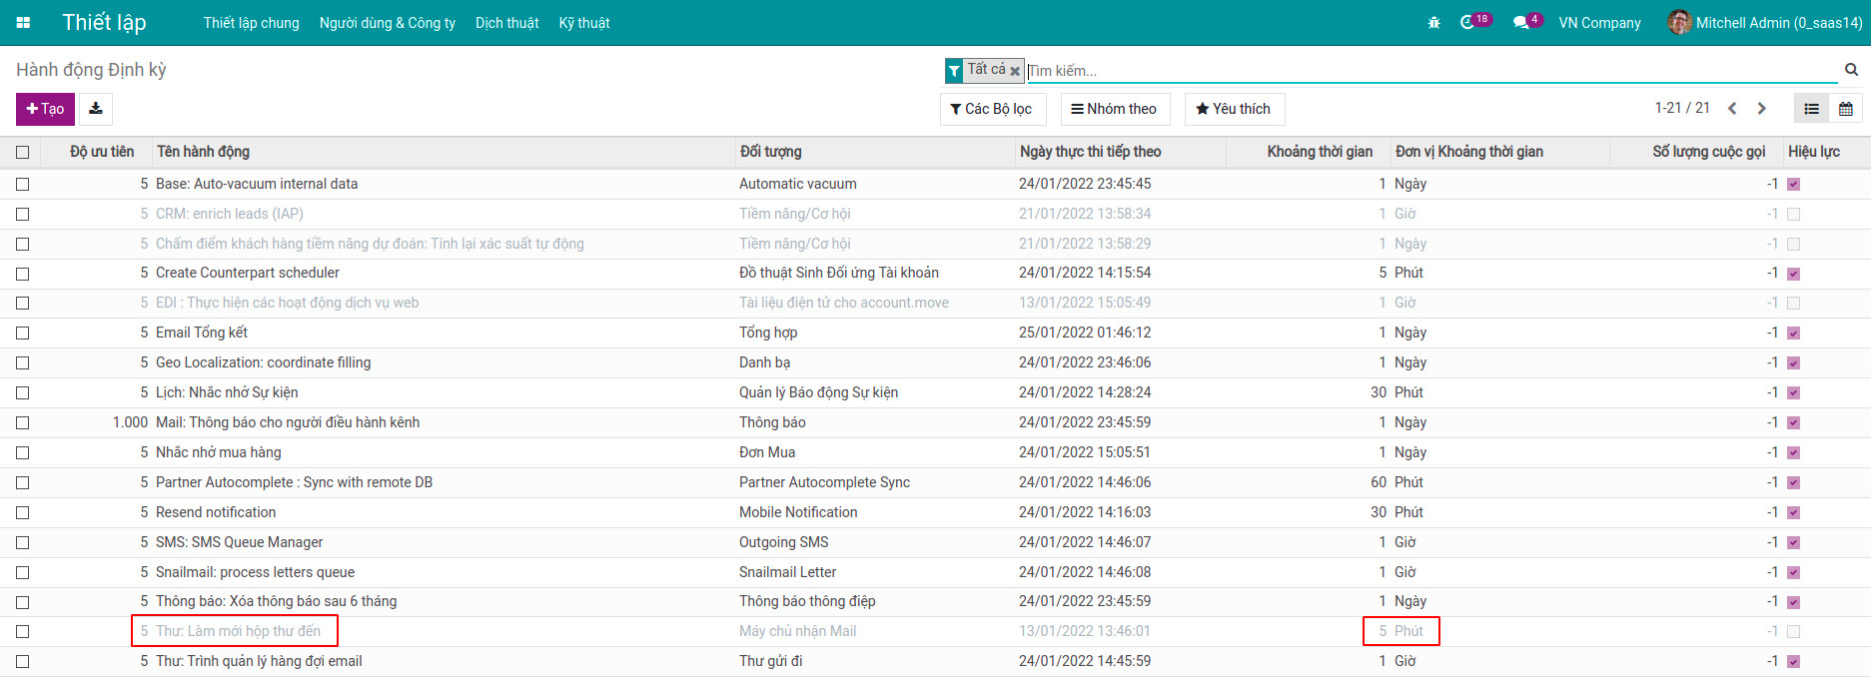Open the 'Yêu thích' favorites dropdown
1871x682 pixels.
[1234, 109]
